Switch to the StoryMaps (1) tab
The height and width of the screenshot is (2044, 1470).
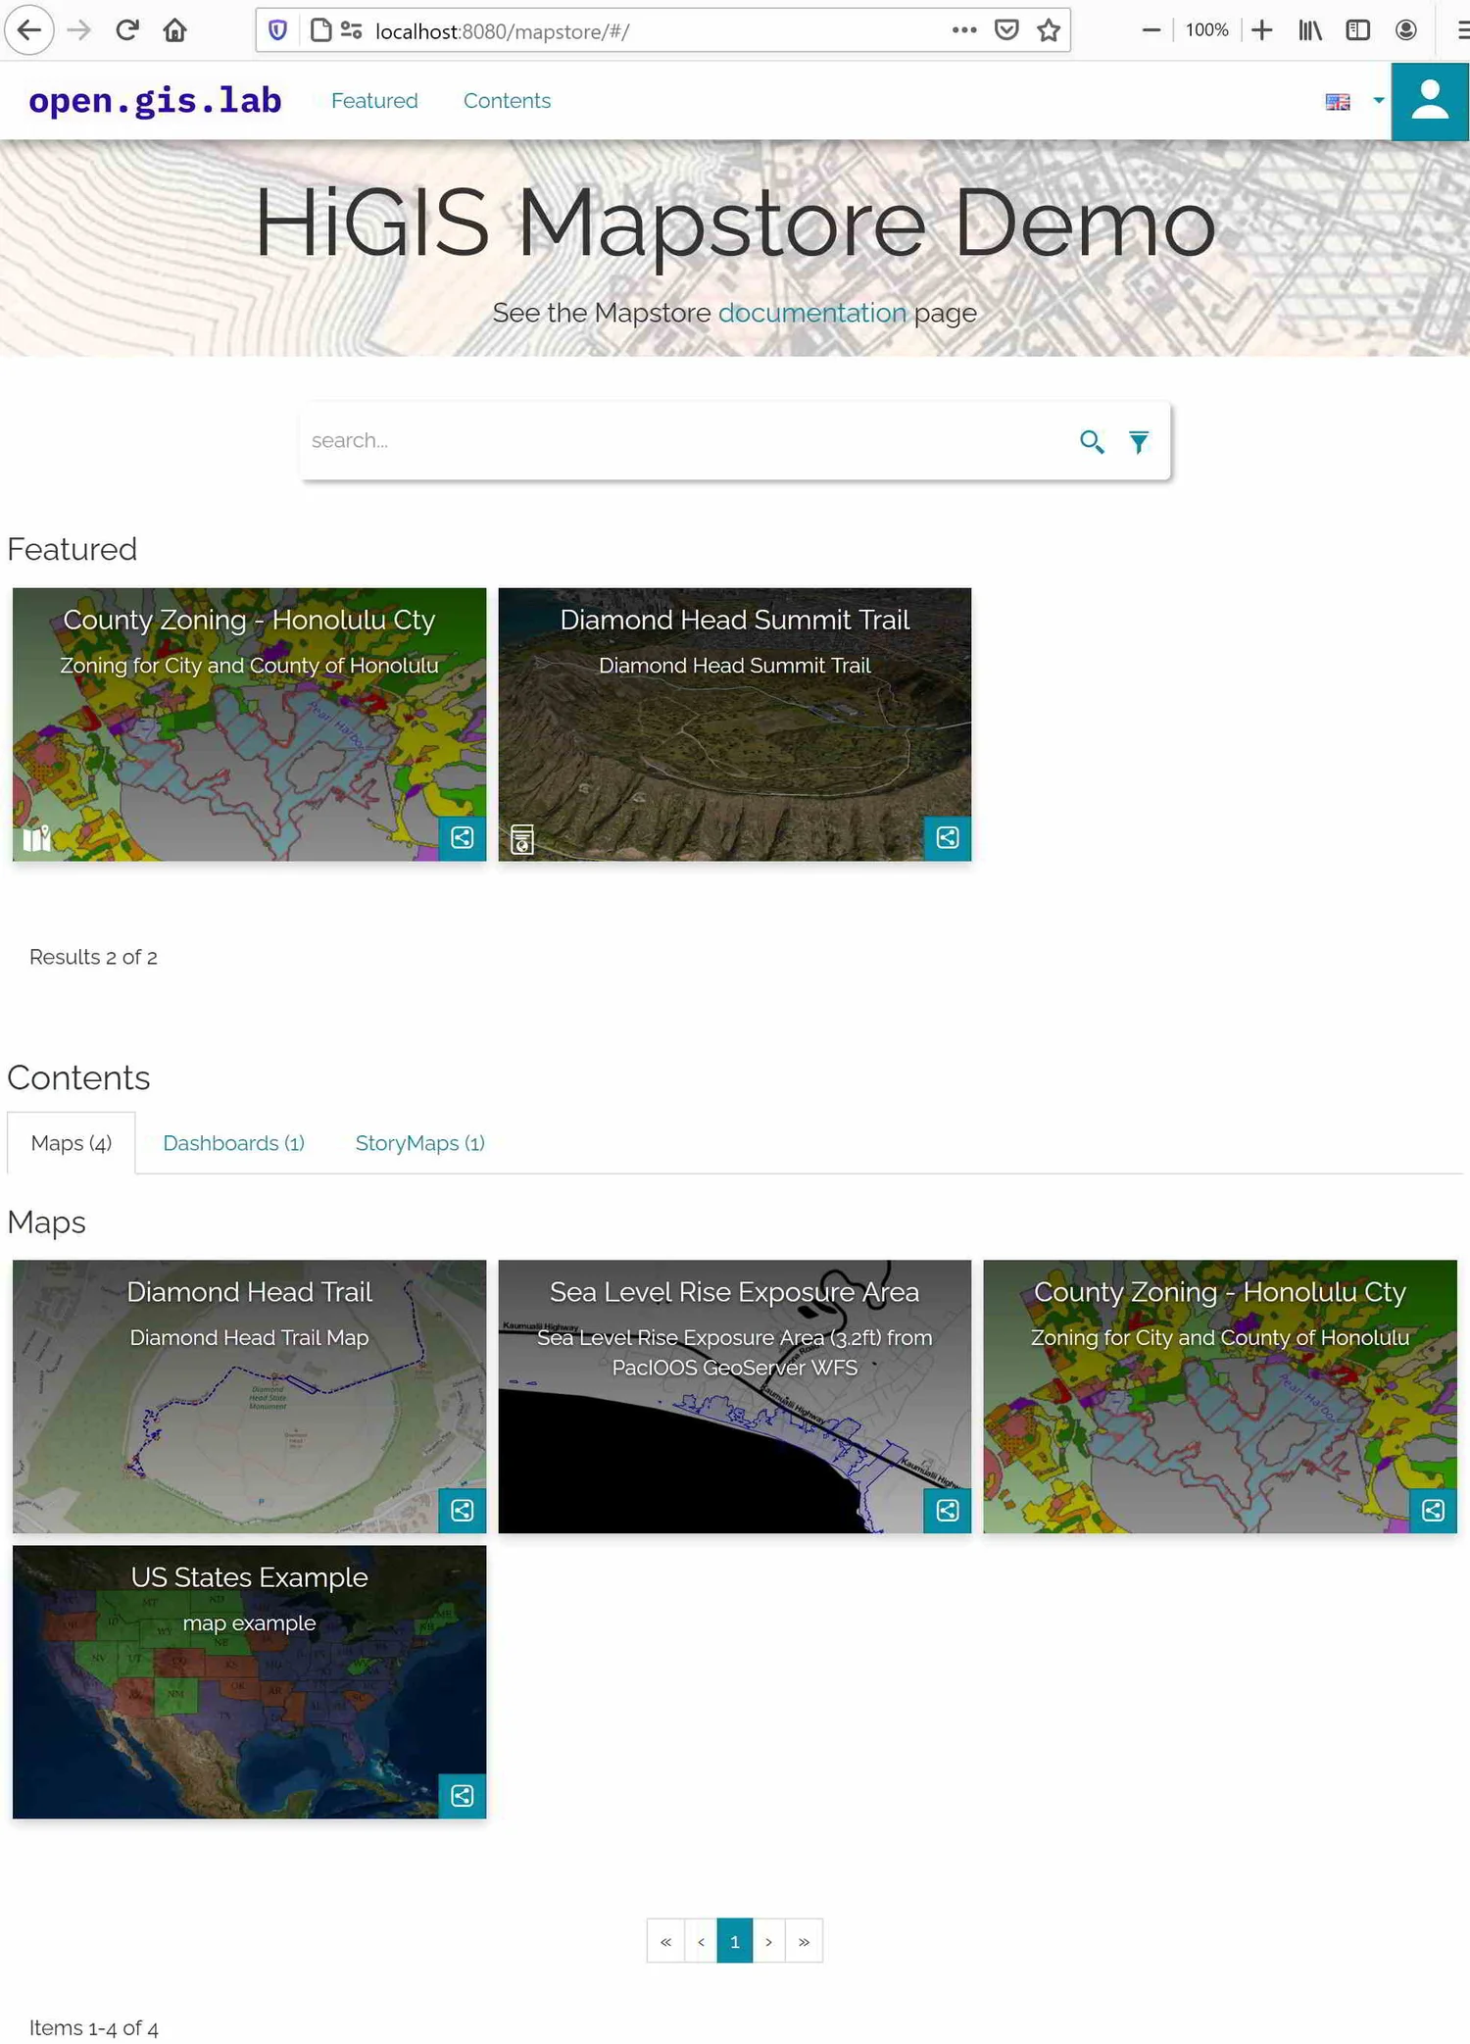419,1143
